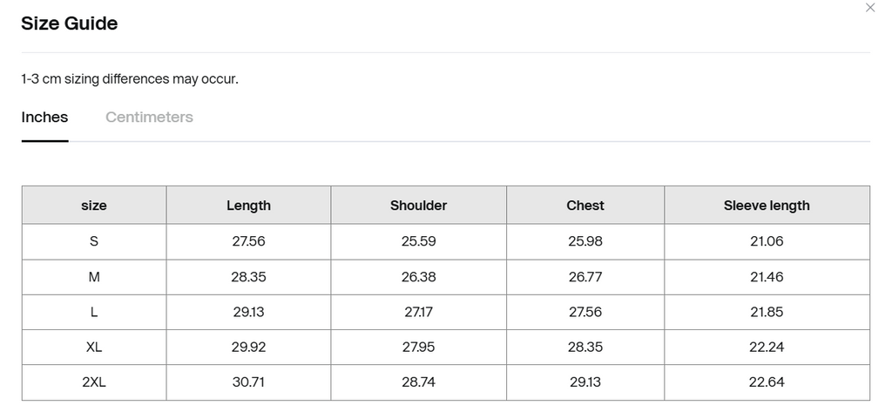Click the 30.71 length value for 2XL

point(248,382)
